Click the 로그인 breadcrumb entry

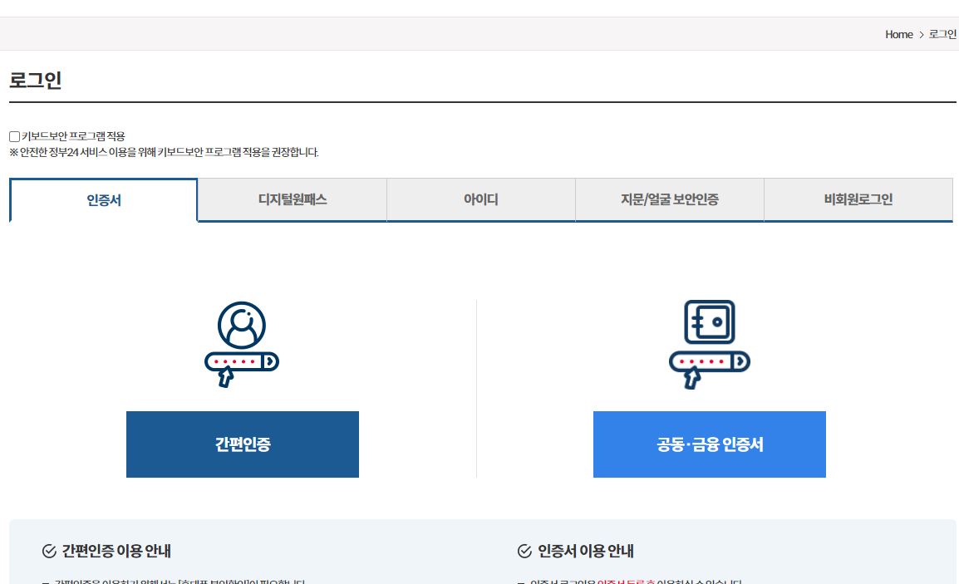tap(942, 34)
